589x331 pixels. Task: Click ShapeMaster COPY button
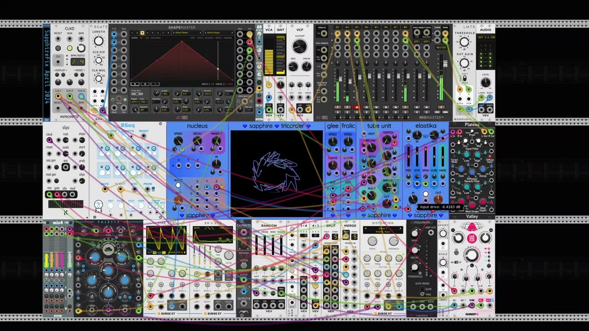point(193,38)
